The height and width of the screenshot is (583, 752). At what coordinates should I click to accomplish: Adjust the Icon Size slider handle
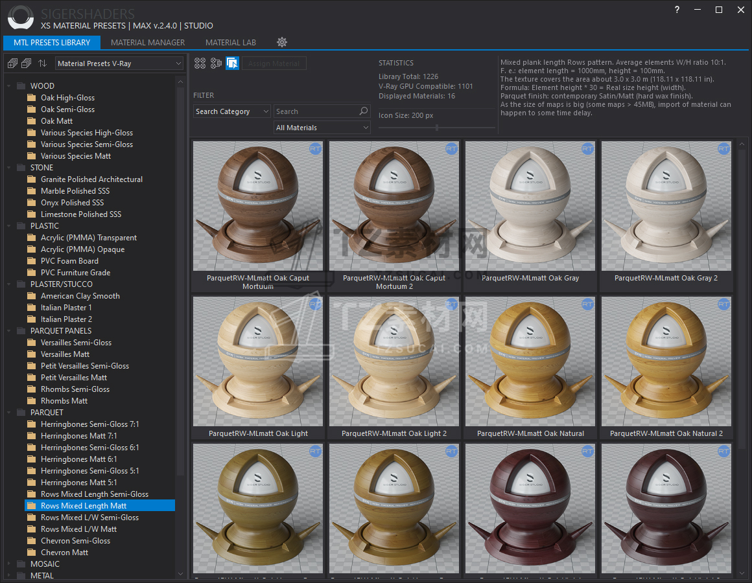(437, 128)
